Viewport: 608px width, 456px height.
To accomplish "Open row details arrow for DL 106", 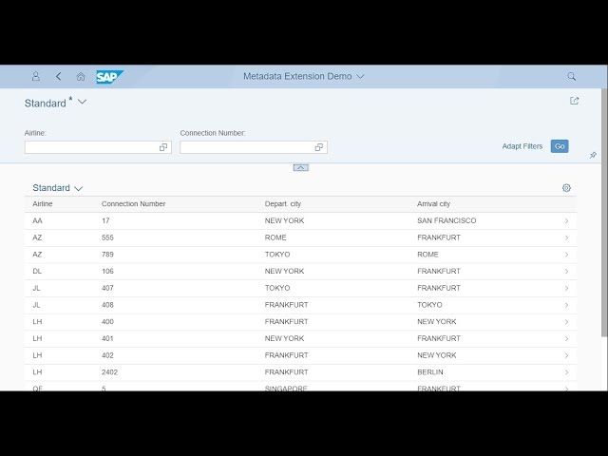I will tap(566, 272).
